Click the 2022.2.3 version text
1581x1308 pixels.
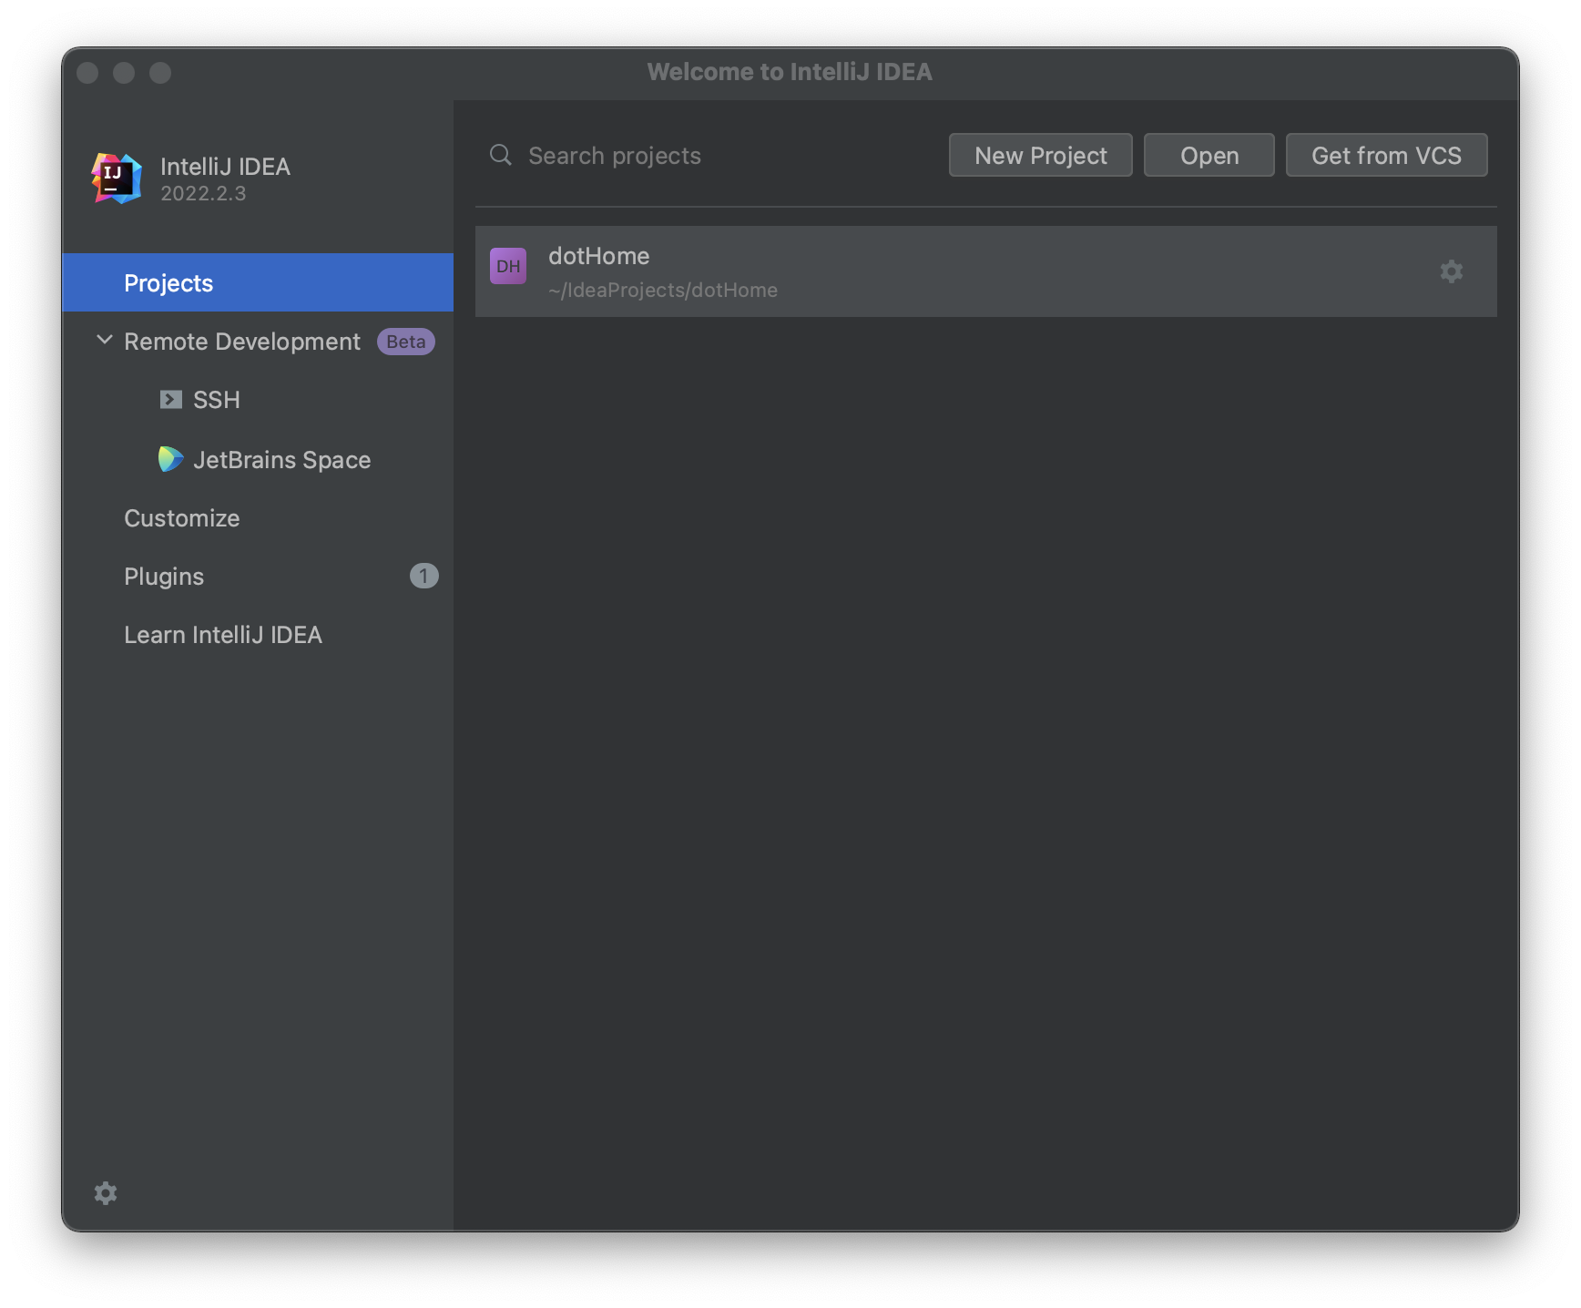[x=203, y=193]
